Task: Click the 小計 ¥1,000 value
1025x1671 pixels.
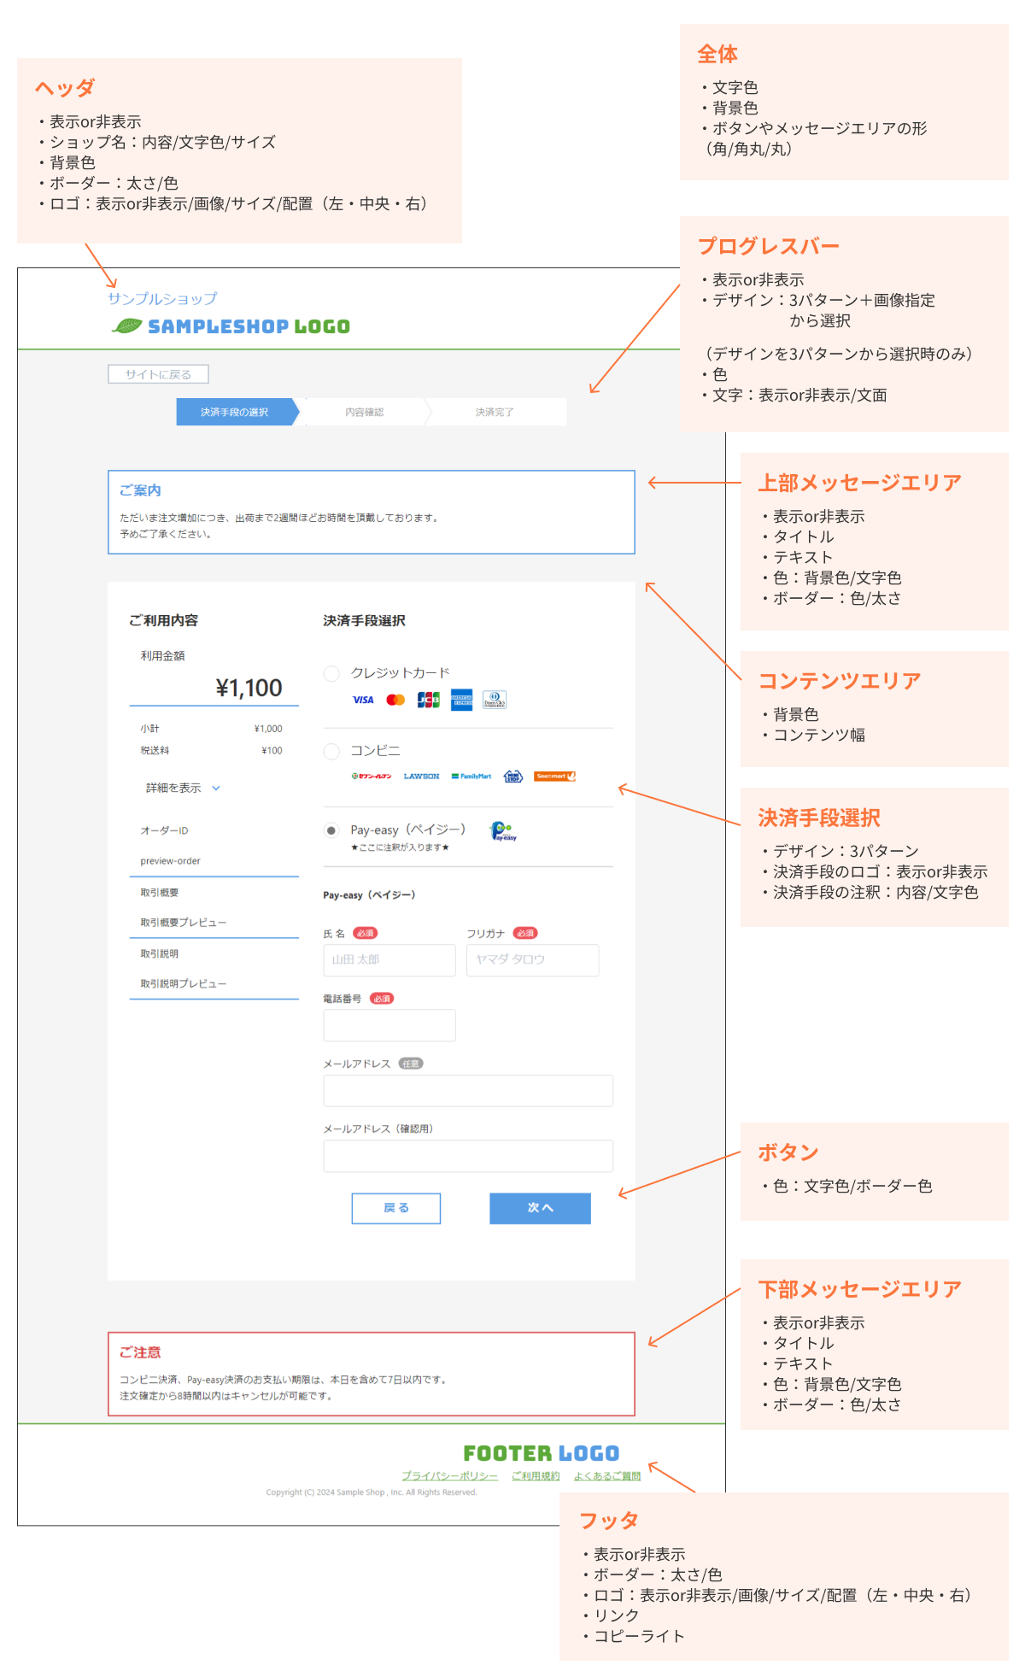Action: click(x=268, y=729)
